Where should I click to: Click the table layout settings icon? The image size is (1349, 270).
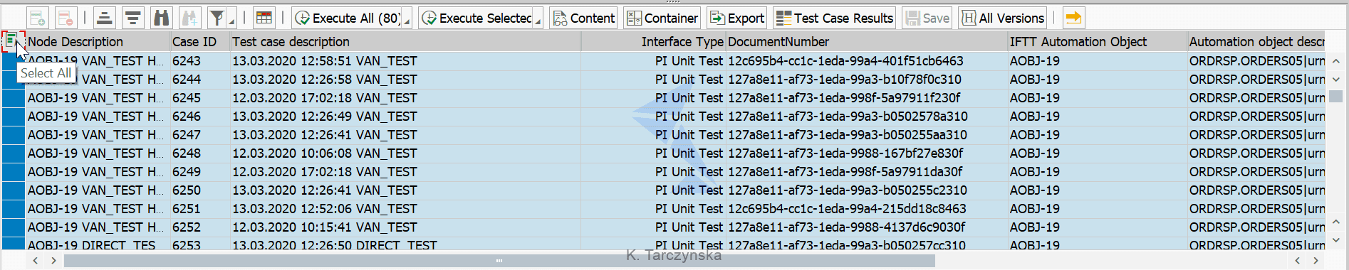coord(264,18)
